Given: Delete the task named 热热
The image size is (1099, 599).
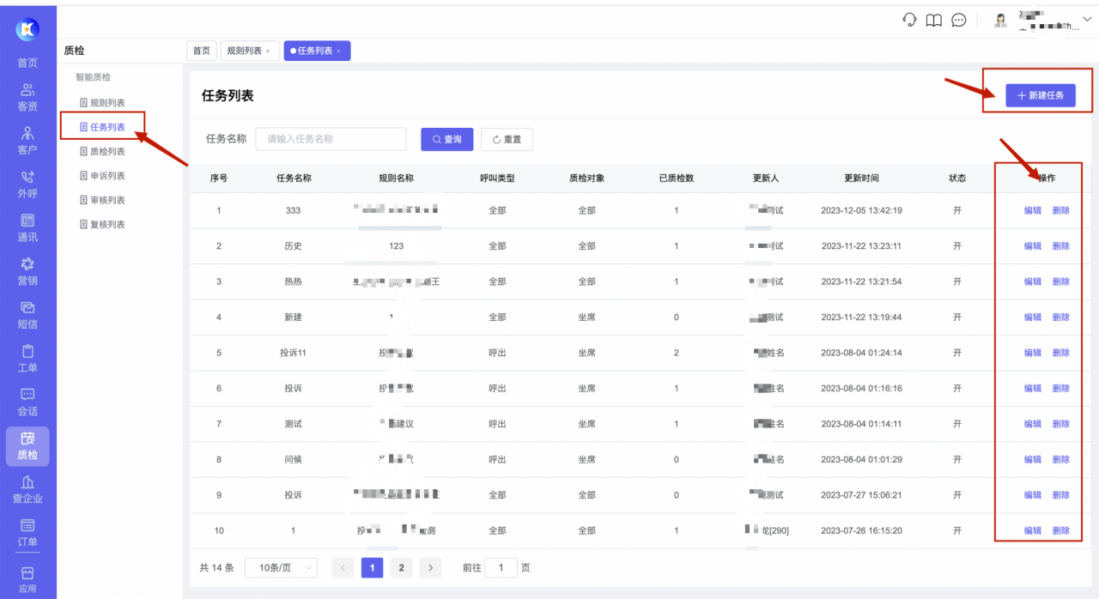Looking at the screenshot, I should (1061, 281).
